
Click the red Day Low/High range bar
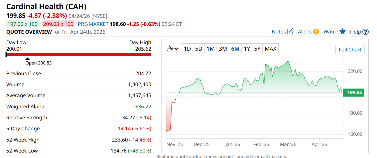[79, 55]
